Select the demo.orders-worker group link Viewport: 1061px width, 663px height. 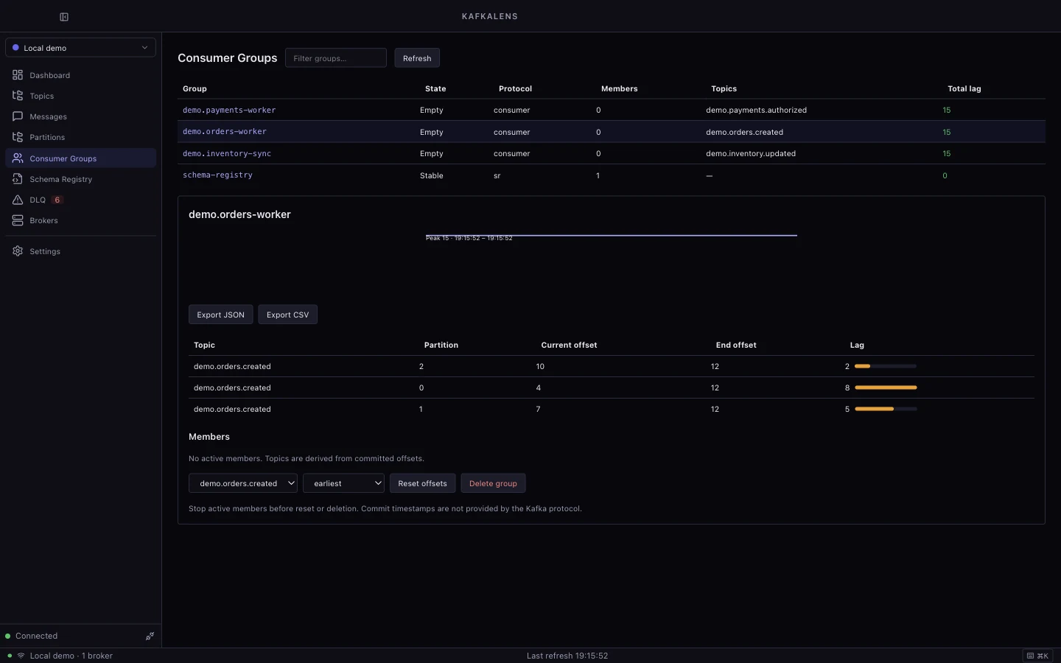[x=225, y=132]
